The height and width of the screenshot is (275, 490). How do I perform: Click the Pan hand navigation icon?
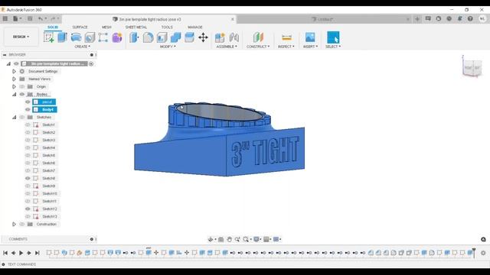(230, 239)
